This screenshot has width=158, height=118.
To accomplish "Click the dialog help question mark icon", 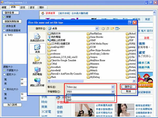I will click(130, 23).
